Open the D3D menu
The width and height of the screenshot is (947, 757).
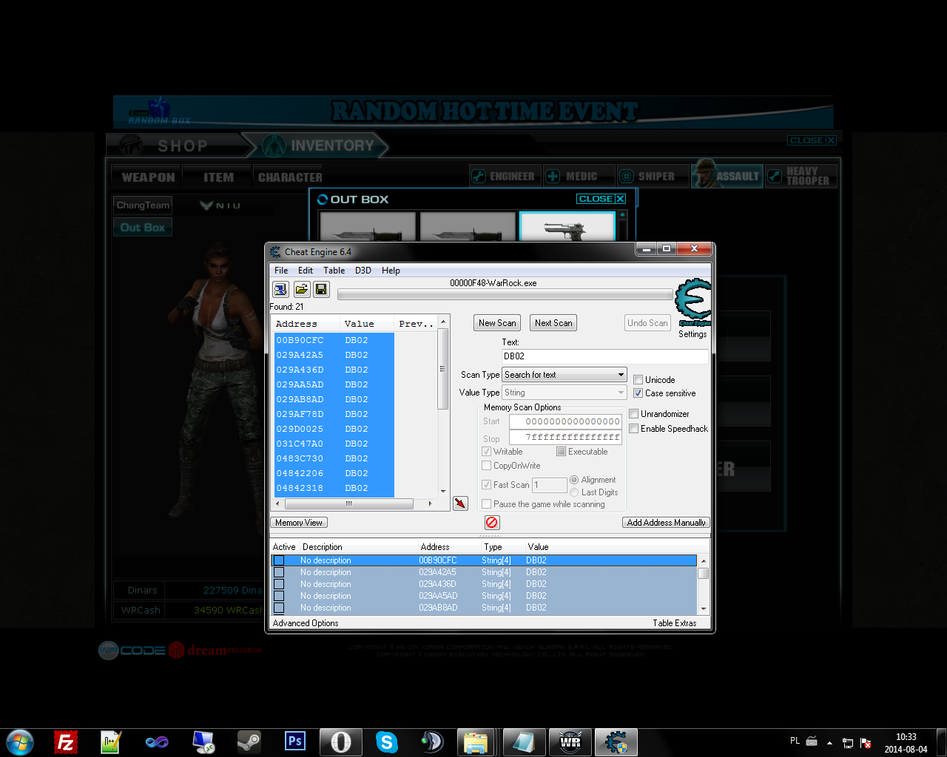tap(363, 271)
